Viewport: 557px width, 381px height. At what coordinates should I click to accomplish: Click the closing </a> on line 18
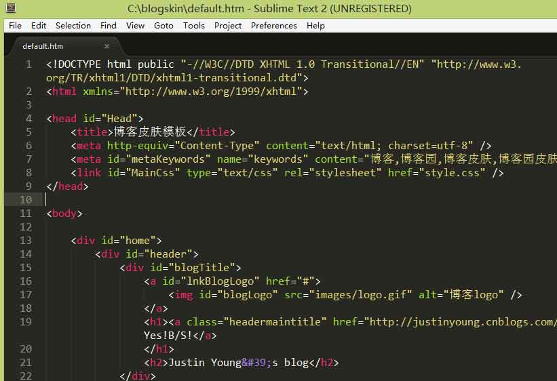click(156, 308)
